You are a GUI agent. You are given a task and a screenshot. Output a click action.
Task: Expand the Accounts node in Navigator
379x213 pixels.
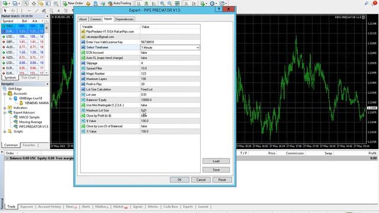click(x=5, y=93)
